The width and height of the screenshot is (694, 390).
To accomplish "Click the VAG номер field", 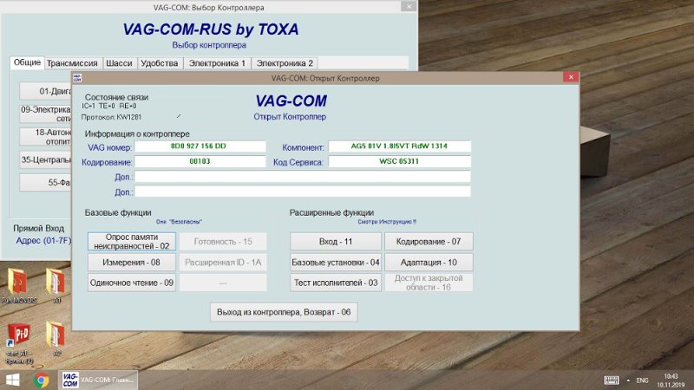I will tap(200, 146).
